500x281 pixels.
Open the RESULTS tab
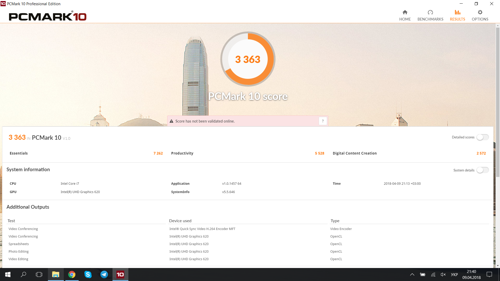coord(457,15)
